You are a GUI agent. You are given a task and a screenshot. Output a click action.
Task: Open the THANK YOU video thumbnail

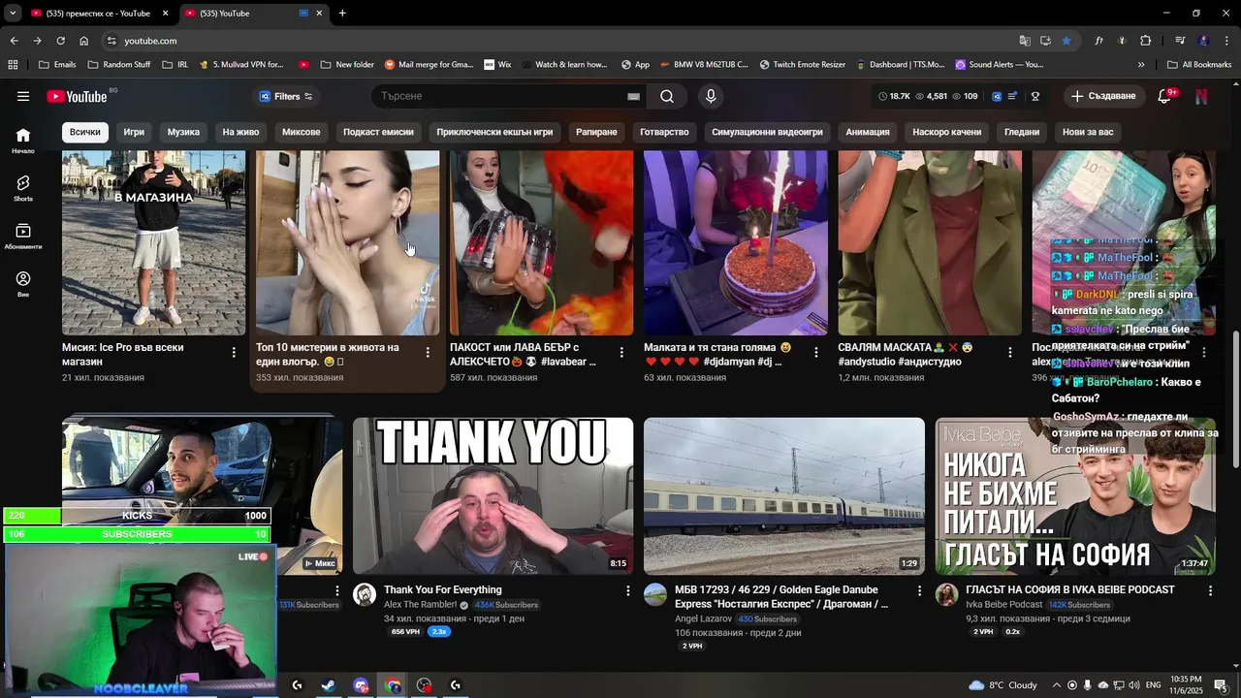click(493, 495)
